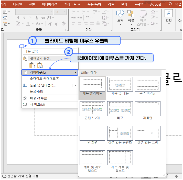Click the distributed alignment icon
Viewport: 183px width, 180px height.
click(98, 24)
